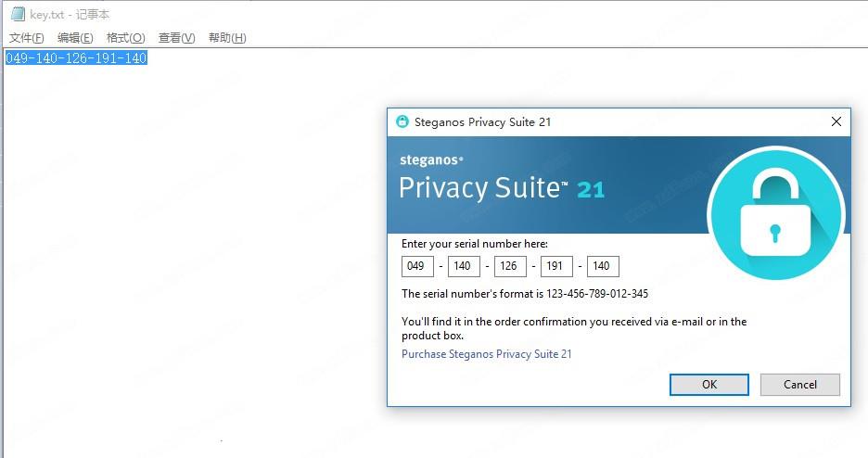
Task: Confirm the serial number with OK
Action: [709, 385]
